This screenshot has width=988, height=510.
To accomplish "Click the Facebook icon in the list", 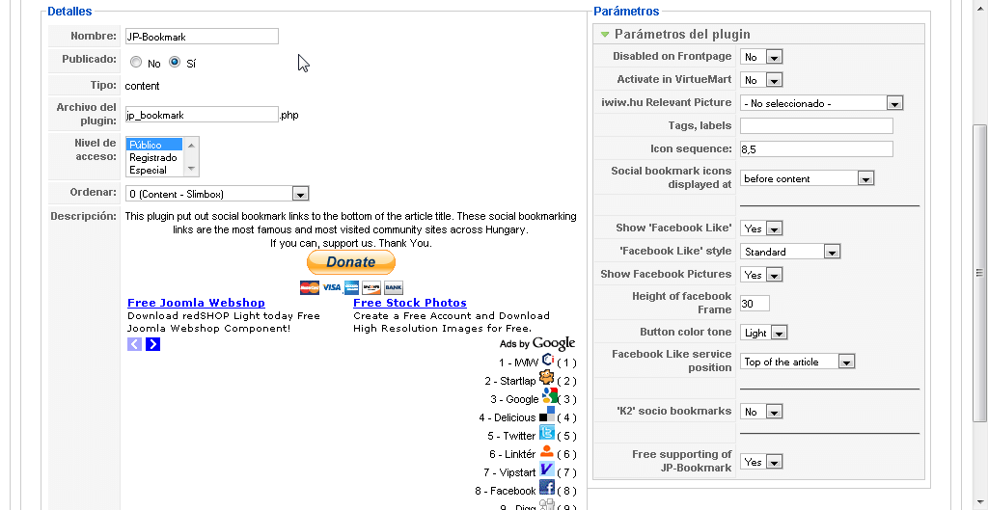I will (x=547, y=488).
